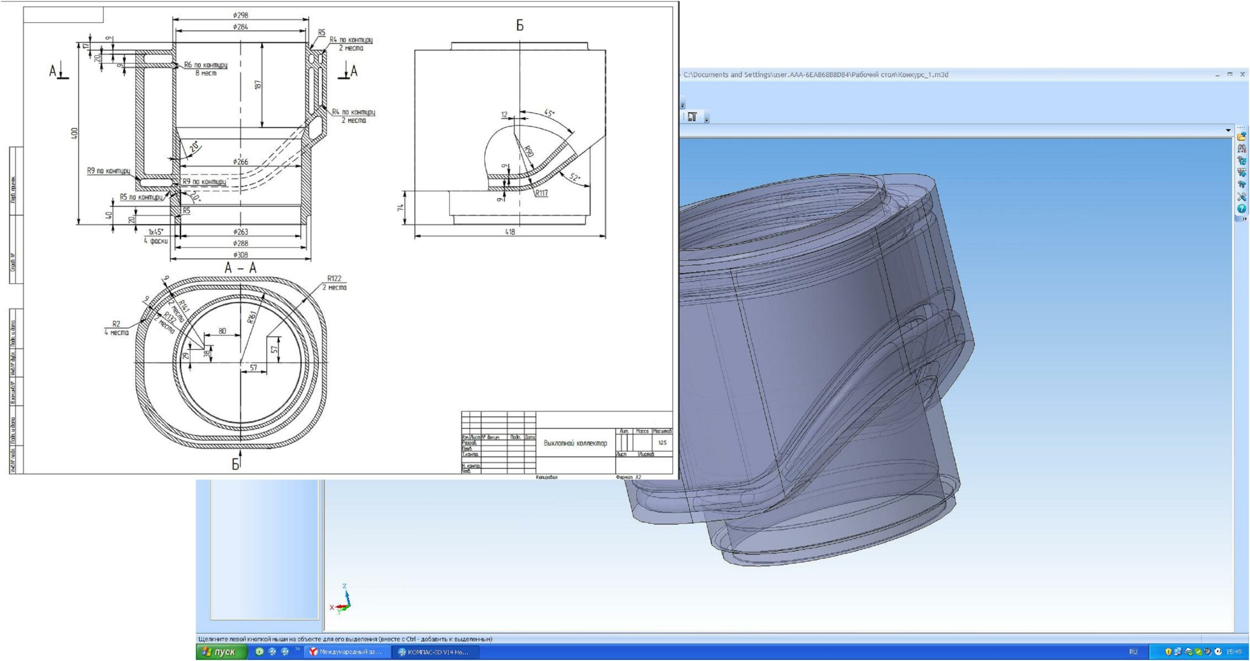
Task: Click the second quick launch КОМПАС icon
Action: [272, 652]
